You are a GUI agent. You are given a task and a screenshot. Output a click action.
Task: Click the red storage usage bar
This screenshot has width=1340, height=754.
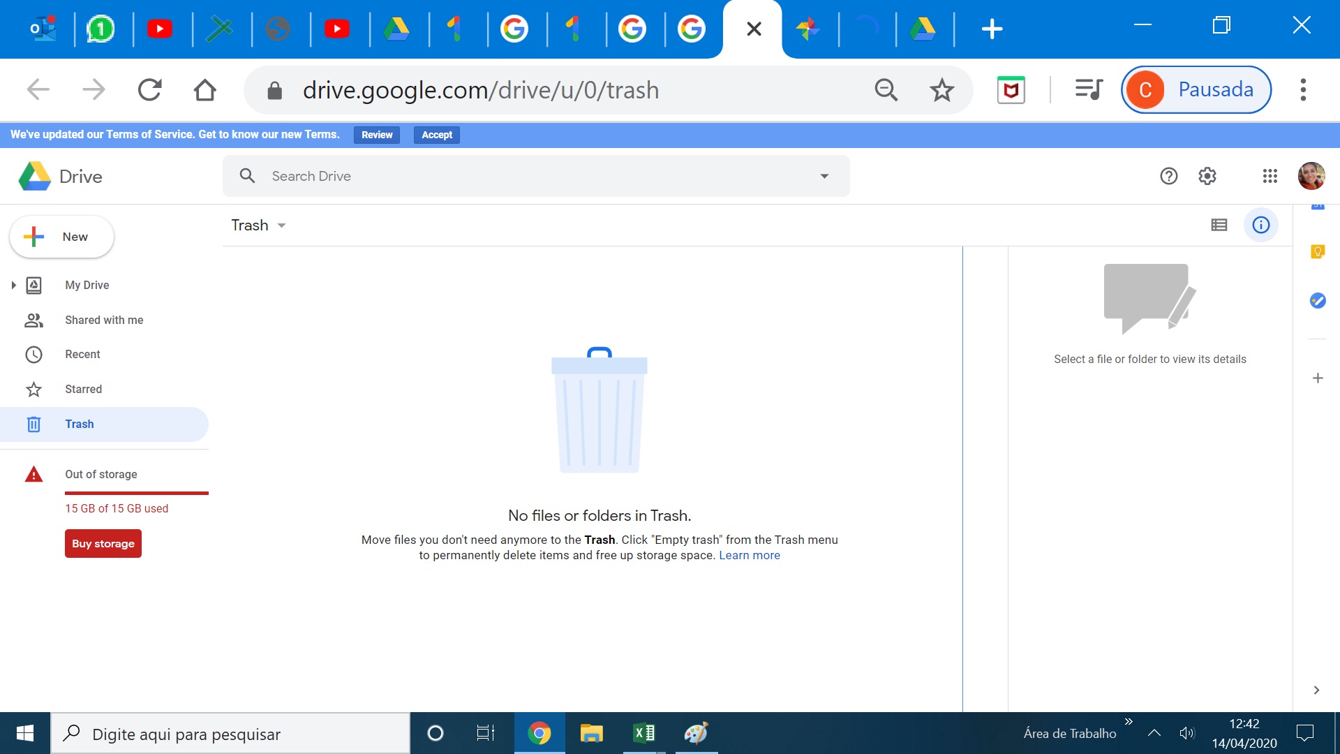pos(137,493)
